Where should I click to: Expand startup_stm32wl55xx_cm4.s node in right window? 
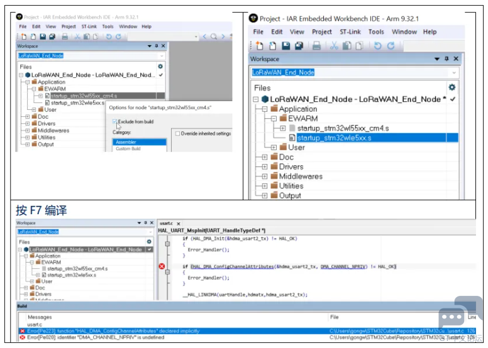282,128
